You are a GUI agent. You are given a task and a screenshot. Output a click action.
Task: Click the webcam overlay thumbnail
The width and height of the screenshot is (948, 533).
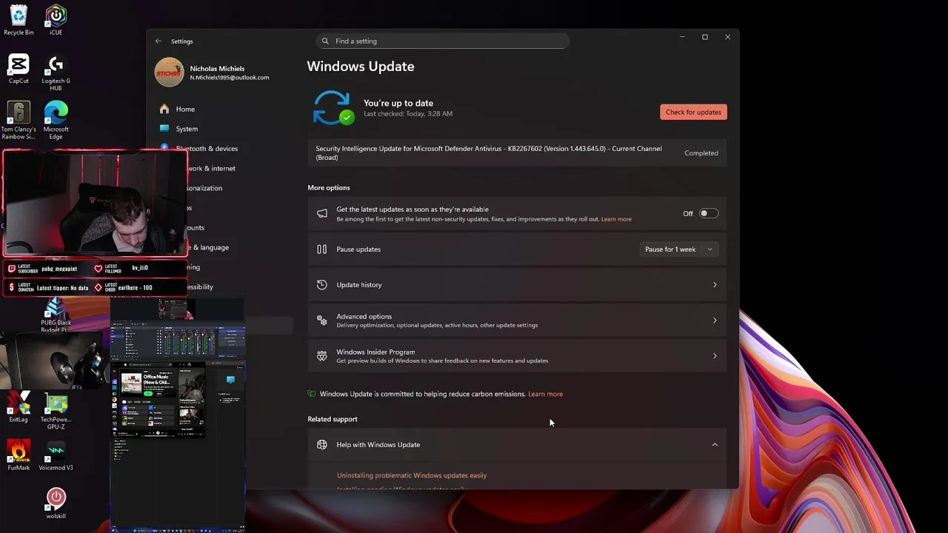[x=95, y=203]
